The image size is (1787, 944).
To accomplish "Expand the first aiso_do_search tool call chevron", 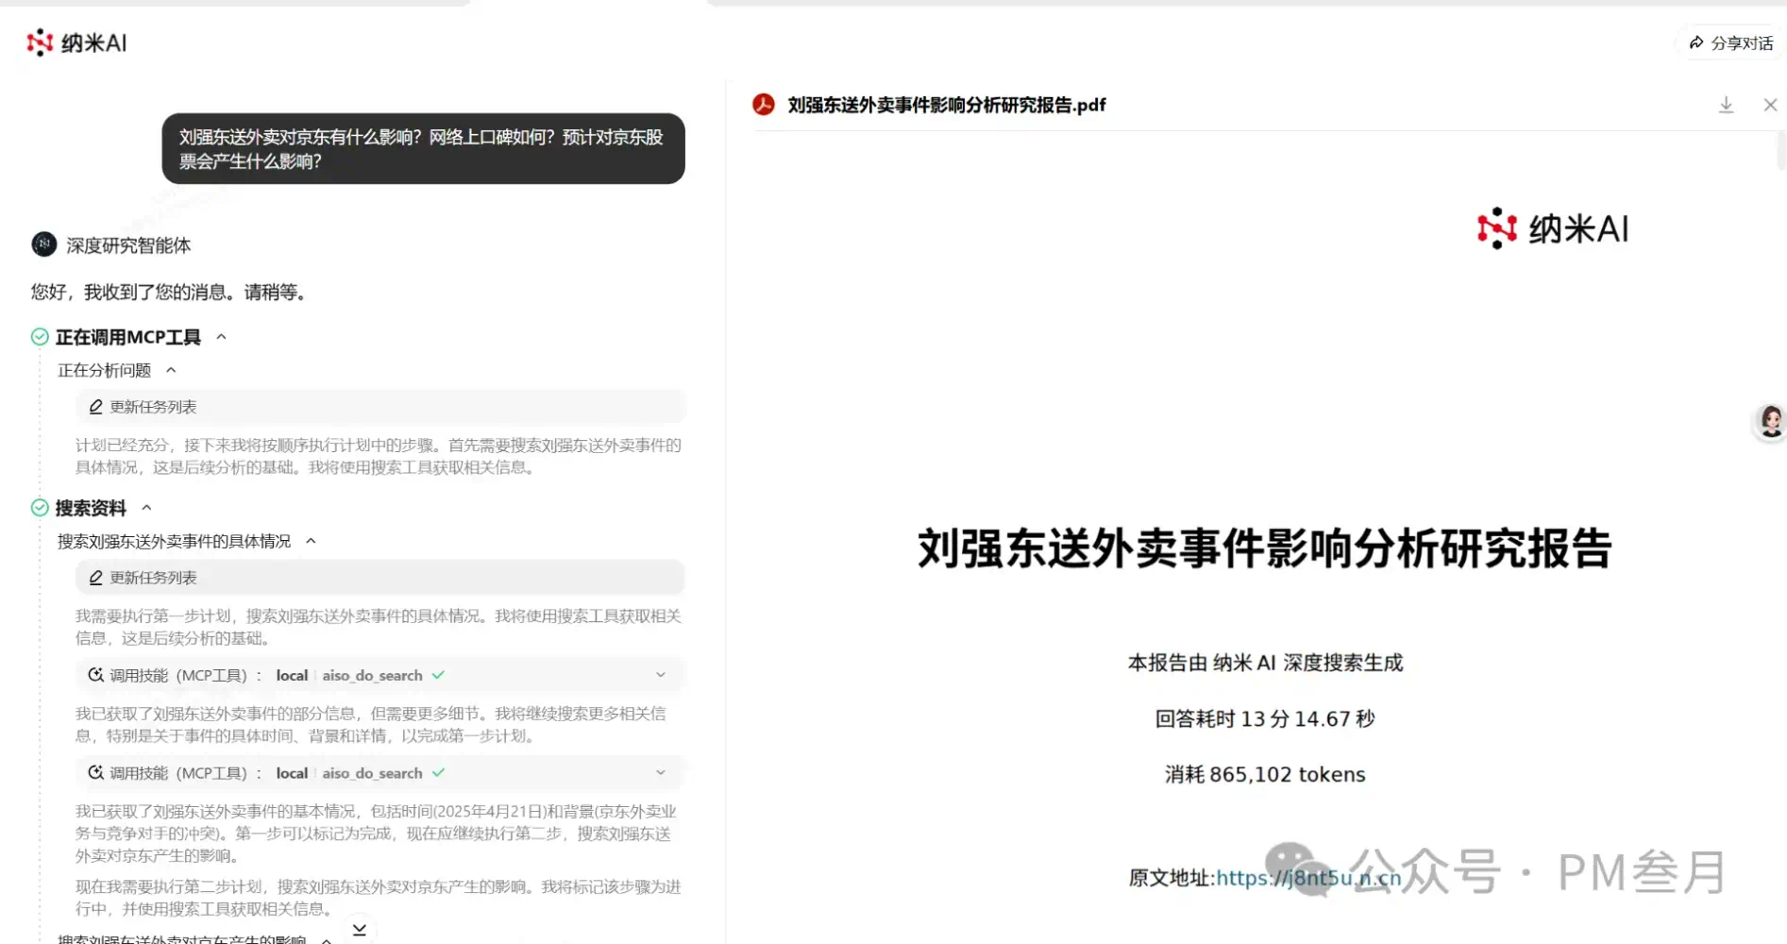I will click(x=661, y=675).
